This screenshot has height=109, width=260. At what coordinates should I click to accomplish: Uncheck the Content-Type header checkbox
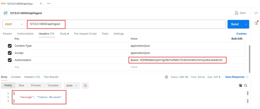10,46
